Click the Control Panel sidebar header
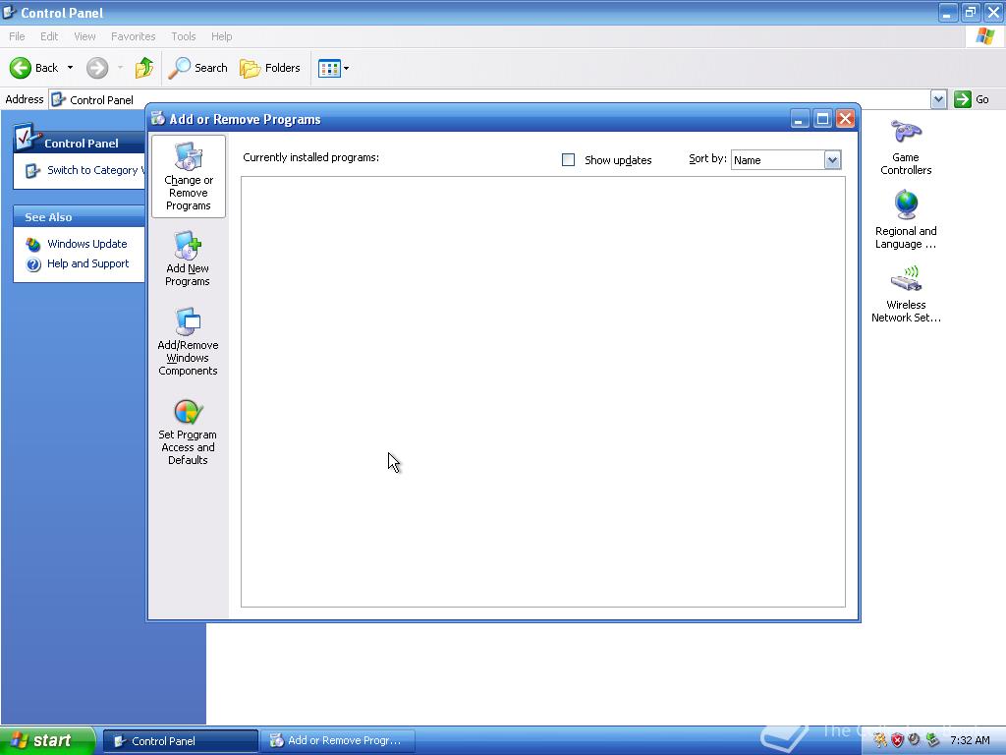 (79, 143)
